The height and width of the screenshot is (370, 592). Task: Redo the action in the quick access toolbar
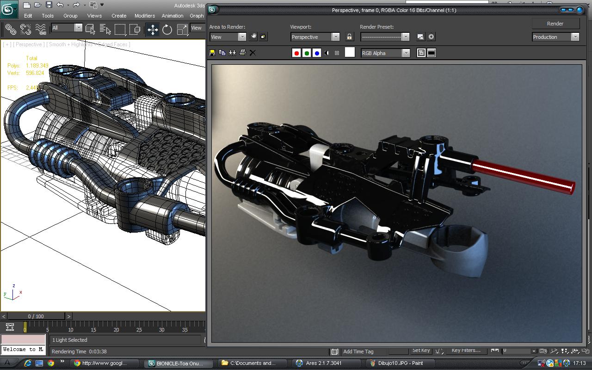point(76,5)
